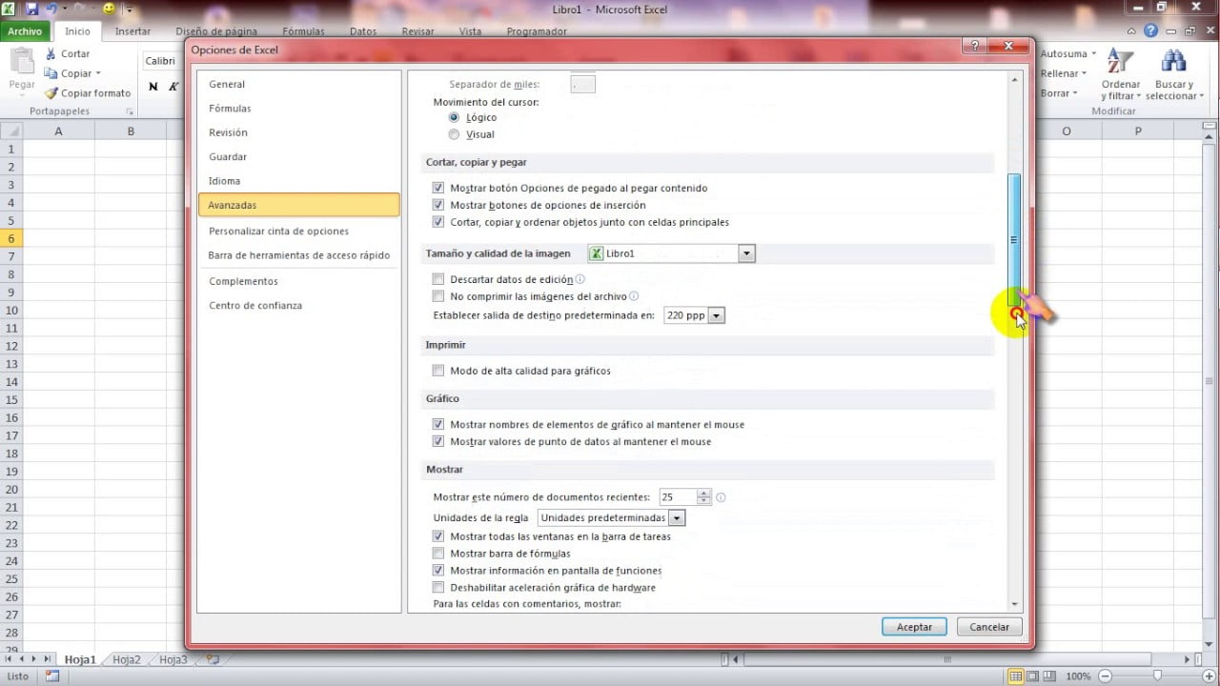The image size is (1220, 686).
Task: Click the Calibri font name box
Action: click(x=162, y=61)
